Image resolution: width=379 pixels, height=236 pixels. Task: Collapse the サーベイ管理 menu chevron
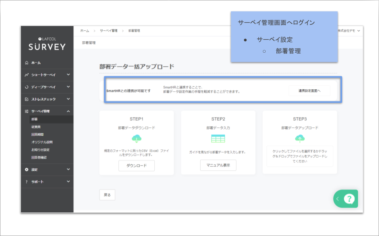tap(68, 111)
